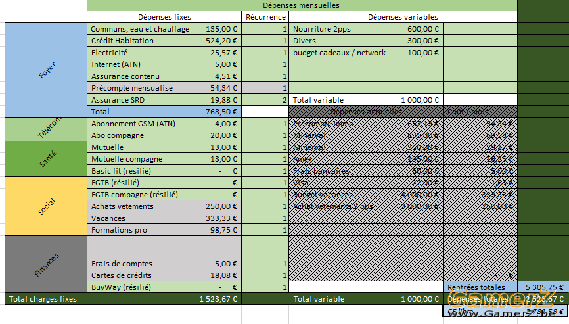Select the 'Dépenses mensuelles' header cell
This screenshot has height=324, width=569.
(x=302, y=5)
